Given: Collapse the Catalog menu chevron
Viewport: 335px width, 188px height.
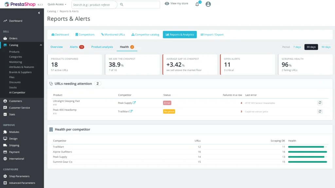Looking at the screenshot, I should click(x=41, y=45).
